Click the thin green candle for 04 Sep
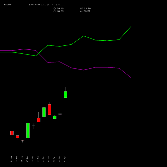This screenshot has height=167, width=167. click(60, 114)
